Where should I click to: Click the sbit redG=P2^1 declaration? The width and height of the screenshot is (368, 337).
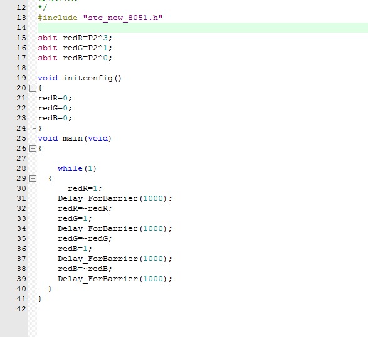coord(75,48)
